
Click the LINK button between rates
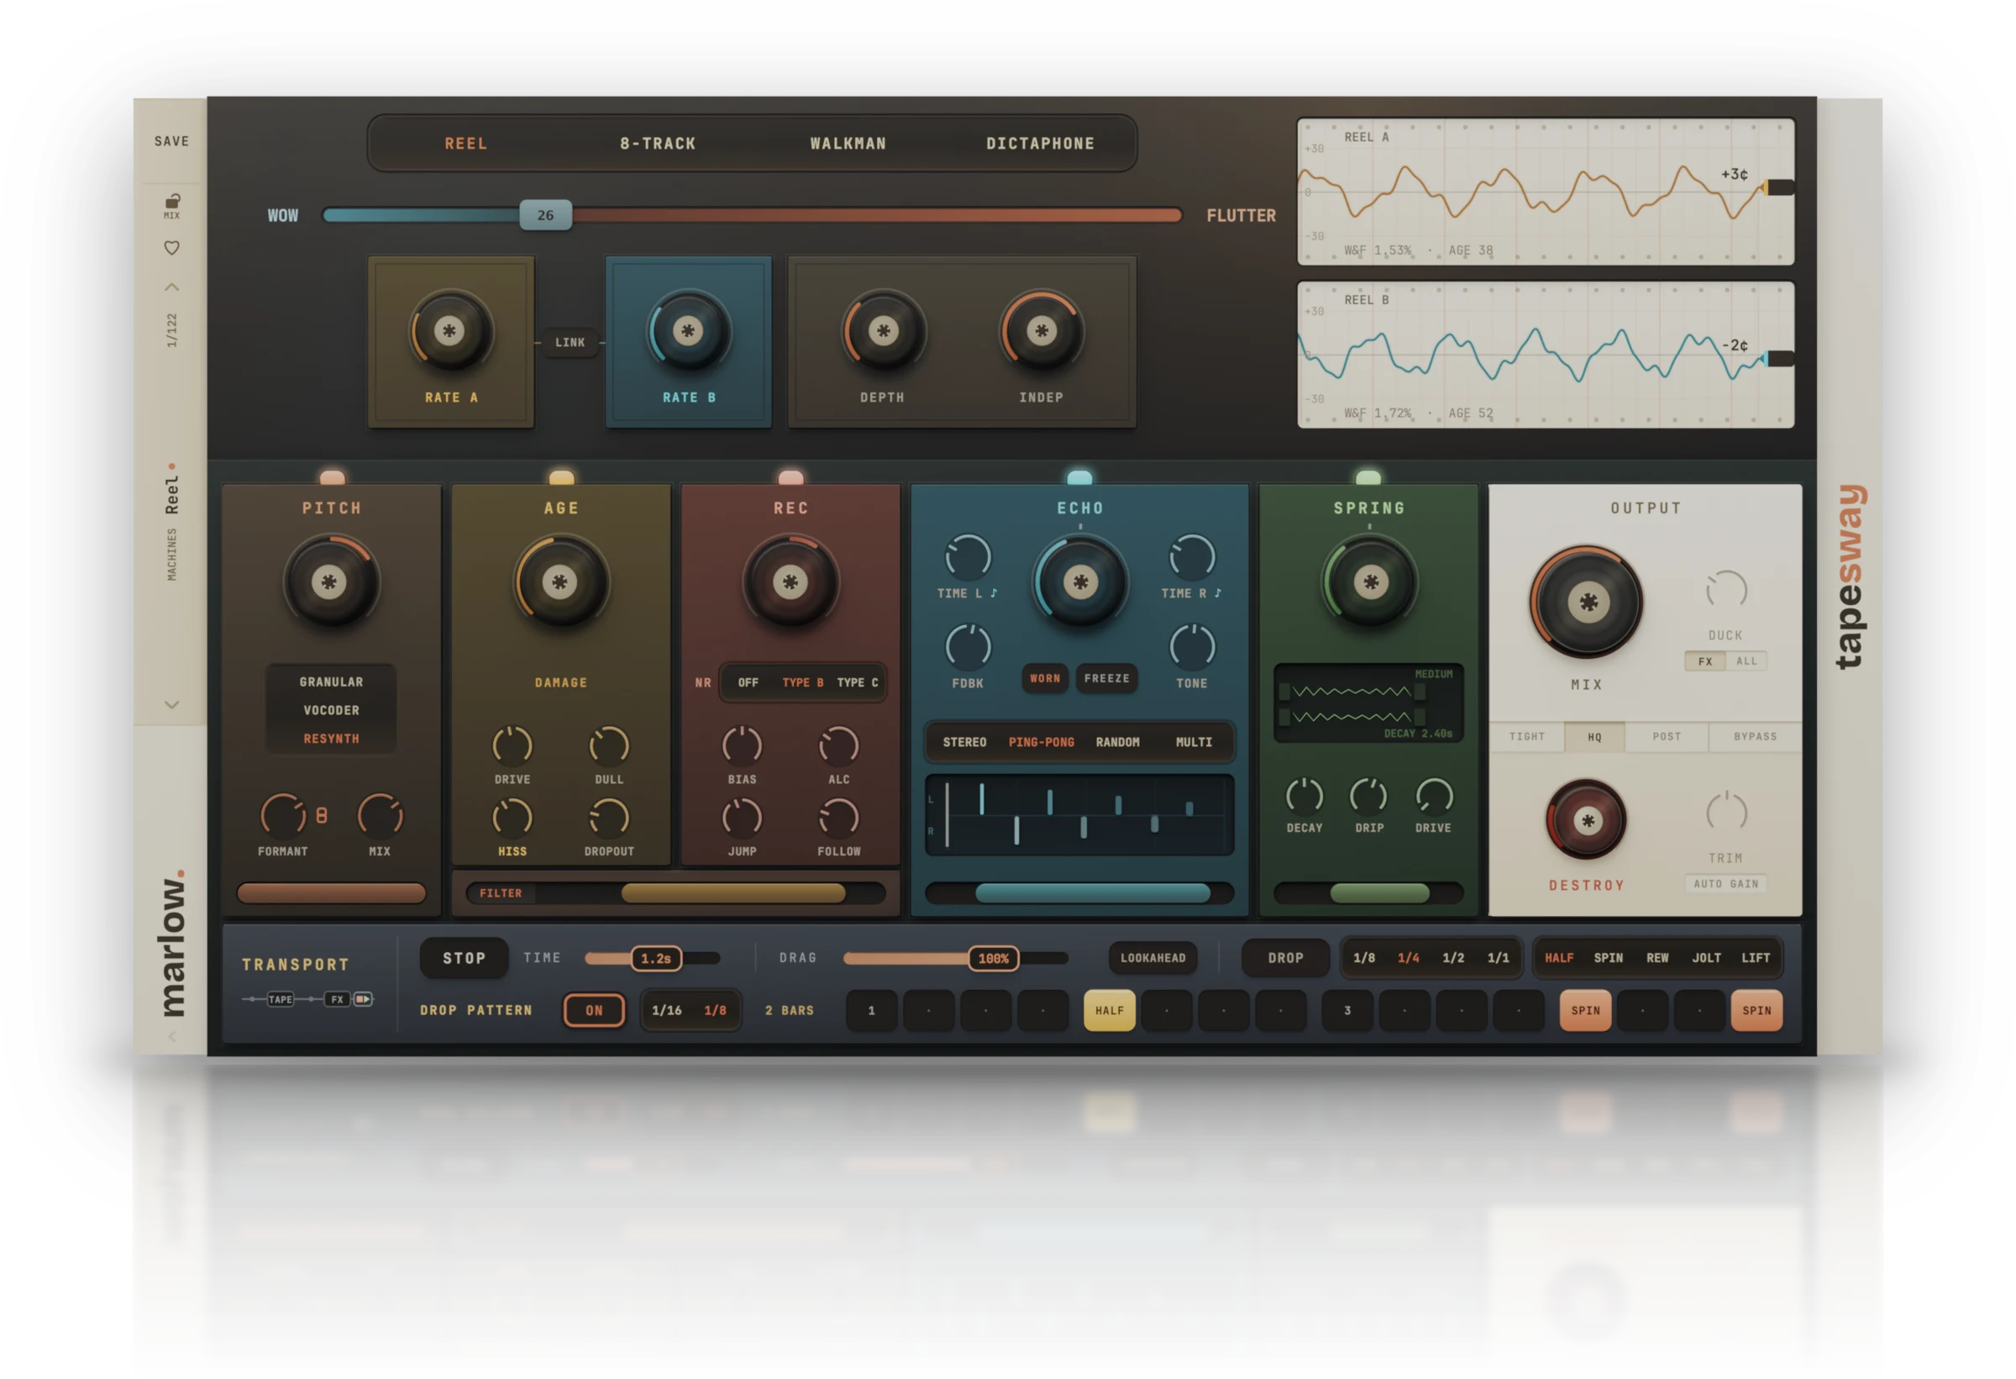tap(570, 343)
